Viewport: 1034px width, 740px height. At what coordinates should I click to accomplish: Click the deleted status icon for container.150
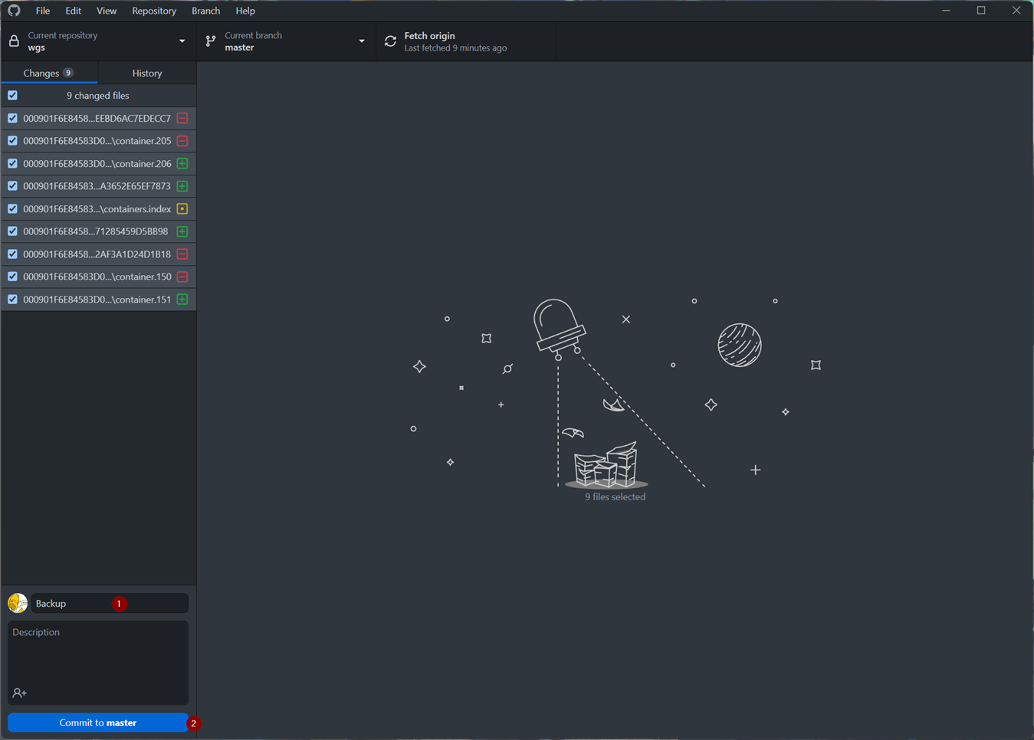point(182,277)
